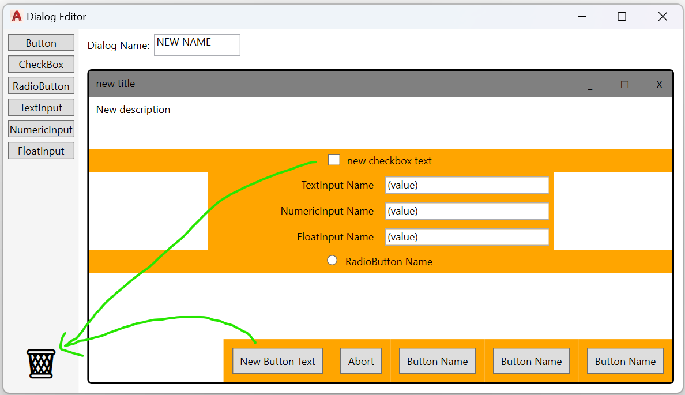Close the Dialog Editor window
Viewport: 685px width, 395px height.
tap(663, 17)
